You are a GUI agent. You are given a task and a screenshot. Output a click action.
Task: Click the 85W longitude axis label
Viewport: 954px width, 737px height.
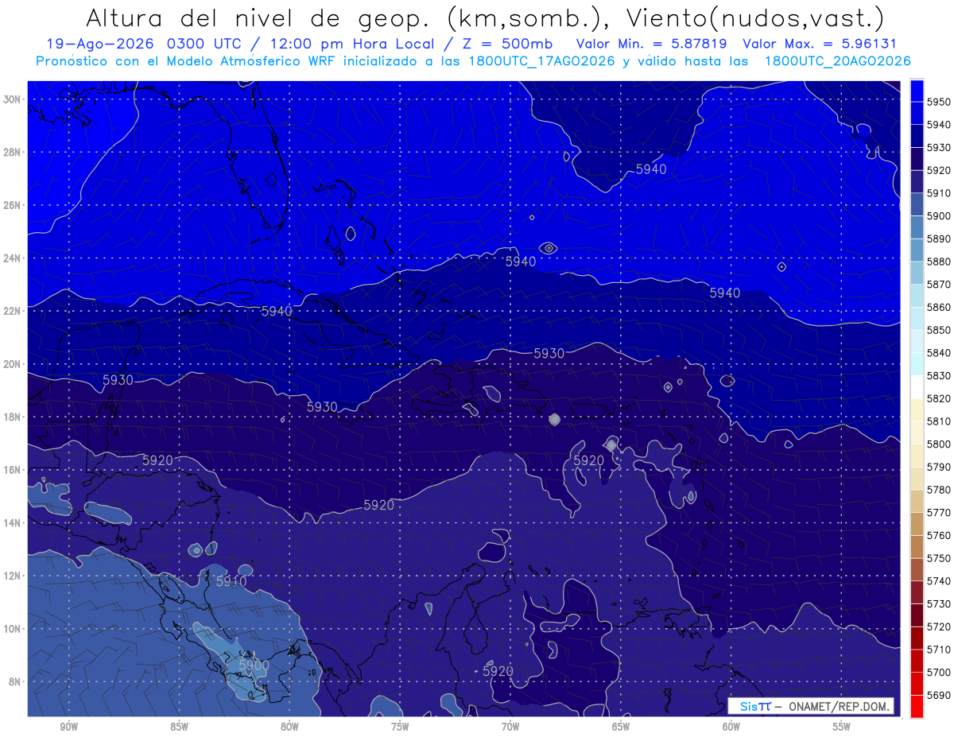coord(179,727)
